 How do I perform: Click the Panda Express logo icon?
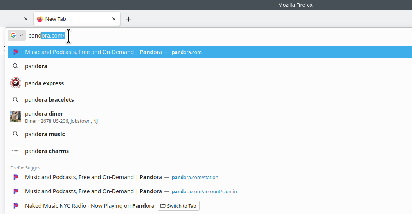pos(16,83)
